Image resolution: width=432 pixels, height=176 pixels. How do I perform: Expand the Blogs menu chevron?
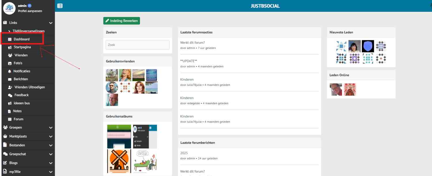pyautogui.click(x=51, y=163)
